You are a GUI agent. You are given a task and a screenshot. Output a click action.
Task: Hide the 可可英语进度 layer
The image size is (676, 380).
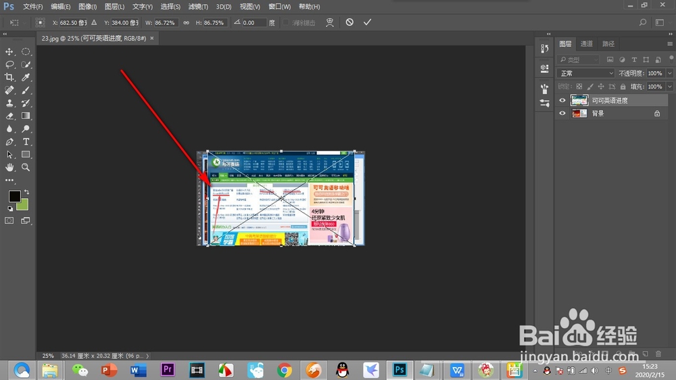(x=562, y=101)
